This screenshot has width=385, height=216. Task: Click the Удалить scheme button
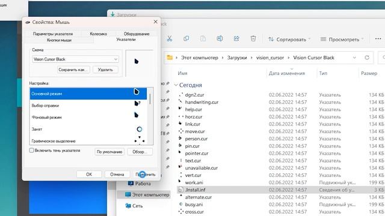coord(105,70)
